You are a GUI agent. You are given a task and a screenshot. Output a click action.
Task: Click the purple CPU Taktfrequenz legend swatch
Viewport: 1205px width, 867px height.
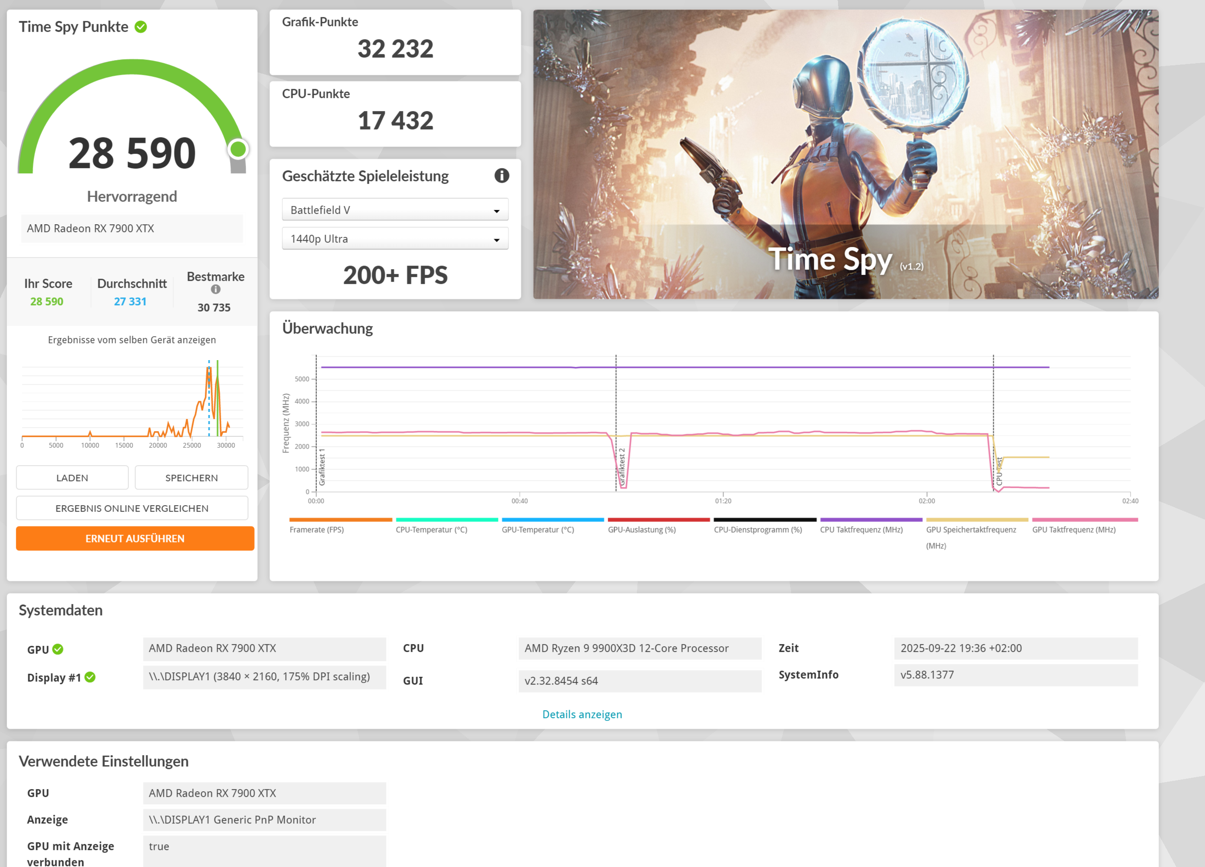click(871, 520)
